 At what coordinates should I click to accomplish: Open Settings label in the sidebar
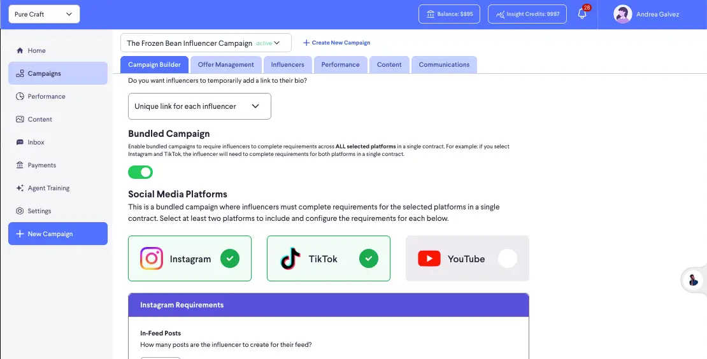pyautogui.click(x=39, y=211)
